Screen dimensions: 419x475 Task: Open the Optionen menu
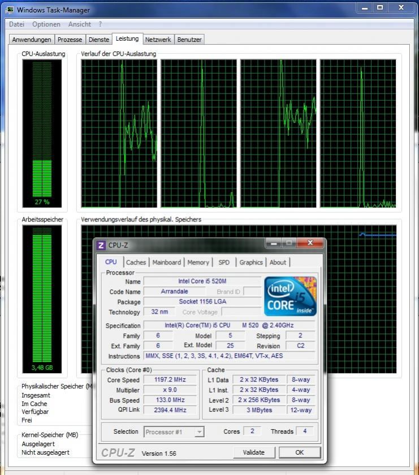pyautogui.click(x=46, y=24)
